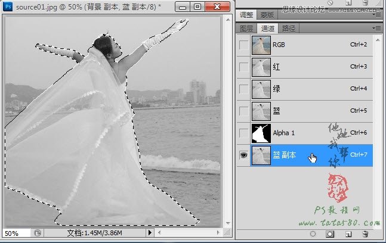
Task: Click the 绿 channel name
Action: coord(276,89)
